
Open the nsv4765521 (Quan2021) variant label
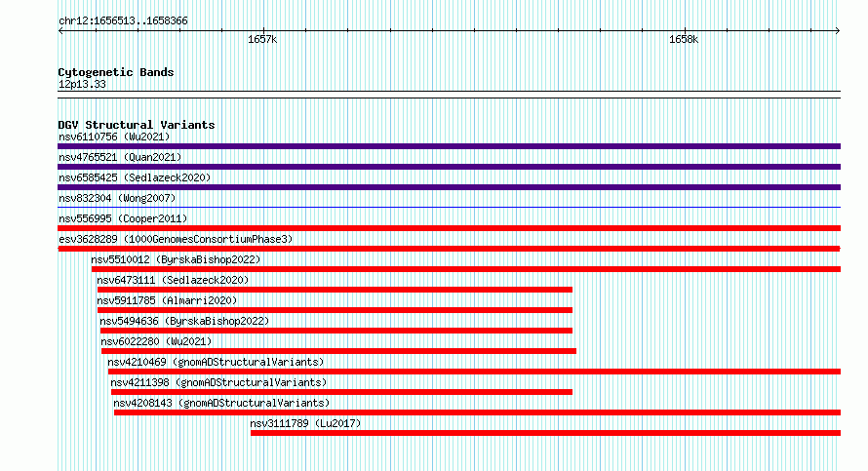(120, 157)
